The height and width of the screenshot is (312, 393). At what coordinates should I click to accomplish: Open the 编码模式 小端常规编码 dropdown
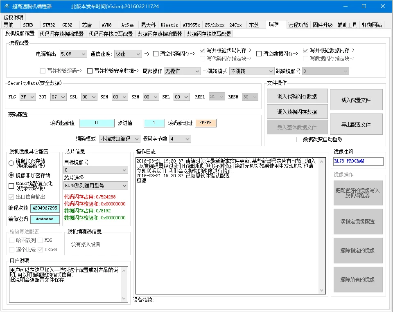click(x=120, y=139)
